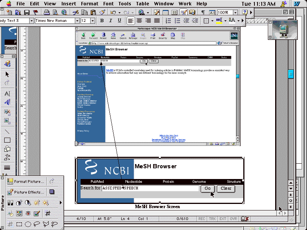This screenshot has height=230, width=307.
Task: Cut selection with the scissors icon
Action: 75,13
